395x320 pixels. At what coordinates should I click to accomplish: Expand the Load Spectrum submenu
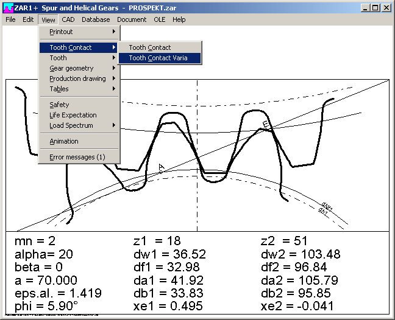pyautogui.click(x=71, y=125)
